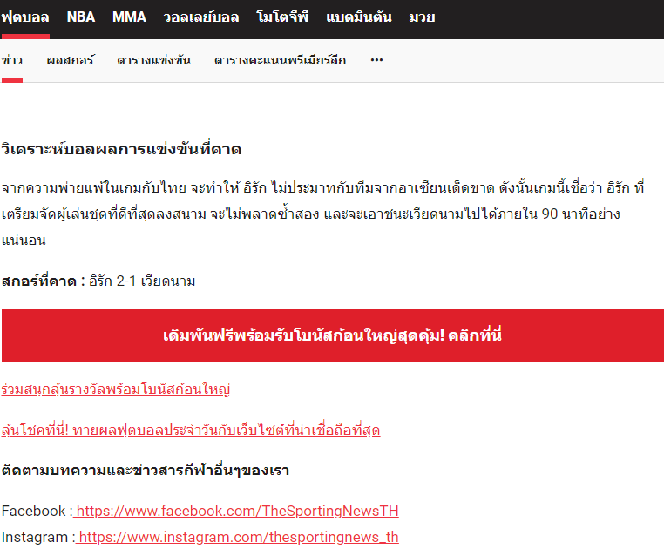Switch to the ผลสกอร์ tab
The height and width of the screenshot is (549, 664).
click(71, 60)
